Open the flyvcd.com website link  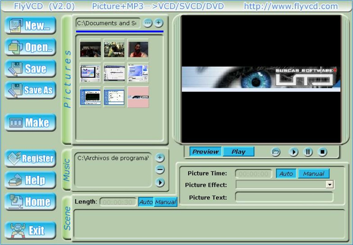[x=291, y=6]
